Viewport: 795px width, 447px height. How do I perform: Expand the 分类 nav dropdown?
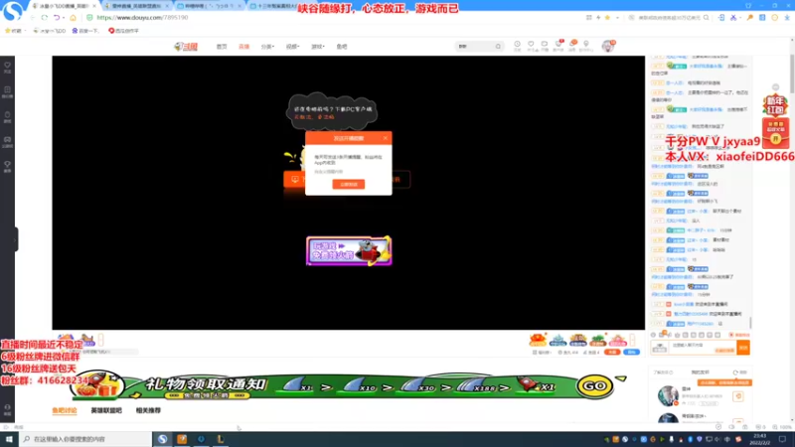pyautogui.click(x=267, y=47)
